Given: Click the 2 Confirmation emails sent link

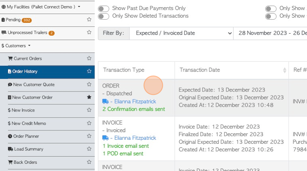Looking at the screenshot, I should (134, 109).
